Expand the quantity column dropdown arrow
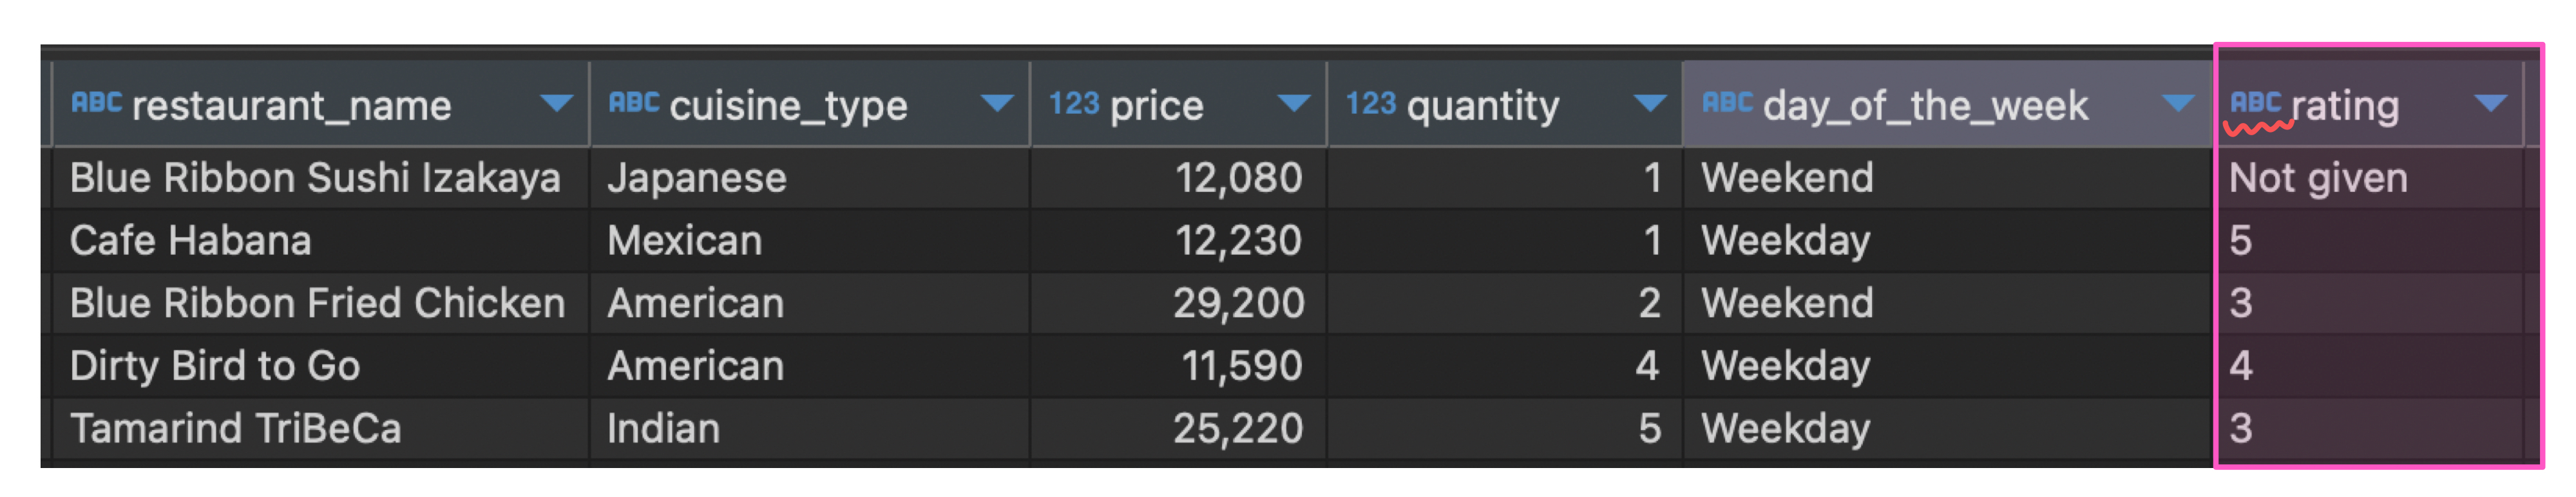The height and width of the screenshot is (497, 2576). [x=1650, y=103]
